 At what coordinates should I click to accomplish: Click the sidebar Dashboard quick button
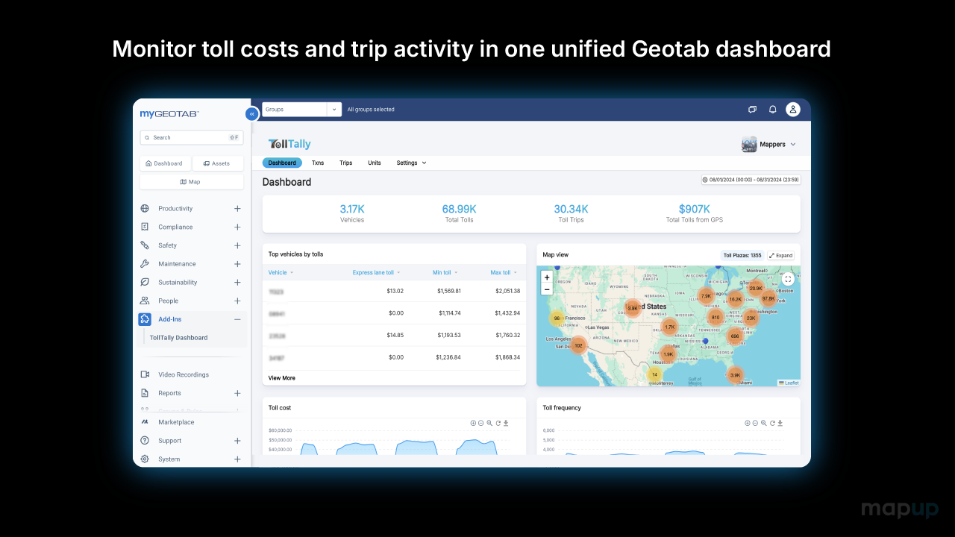point(165,163)
